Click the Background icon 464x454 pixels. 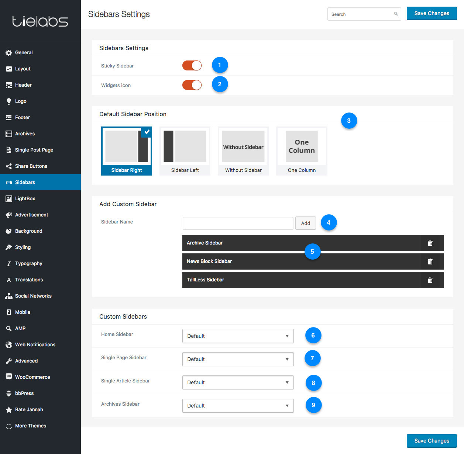pyautogui.click(x=9, y=231)
